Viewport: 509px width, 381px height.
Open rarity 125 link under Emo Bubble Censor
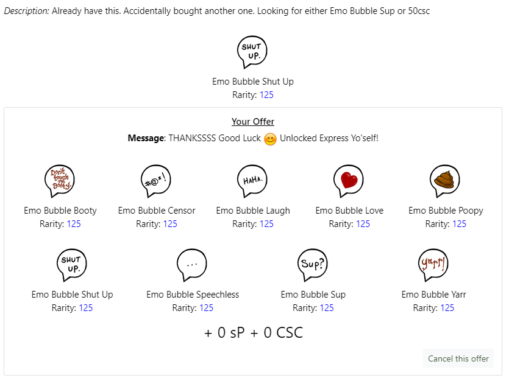tap(170, 224)
